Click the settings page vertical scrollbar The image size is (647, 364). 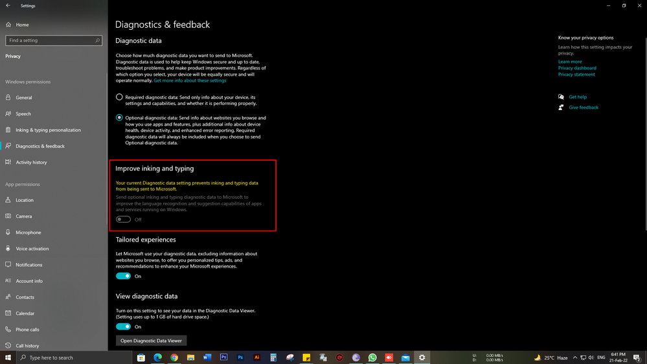tap(645, 134)
